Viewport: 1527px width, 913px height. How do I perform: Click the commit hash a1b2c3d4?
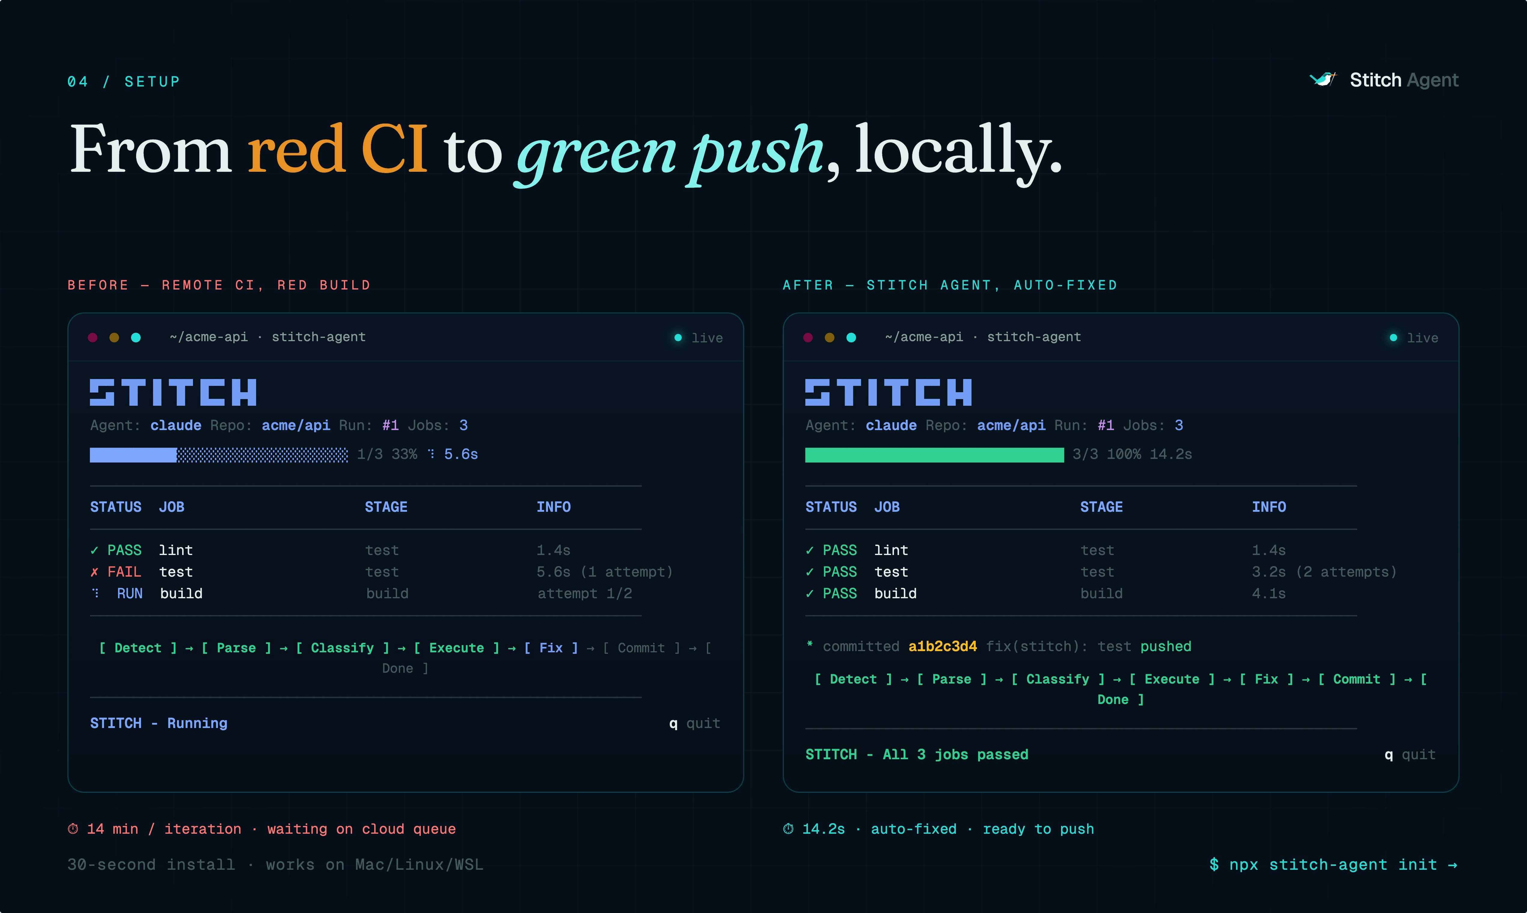click(943, 647)
